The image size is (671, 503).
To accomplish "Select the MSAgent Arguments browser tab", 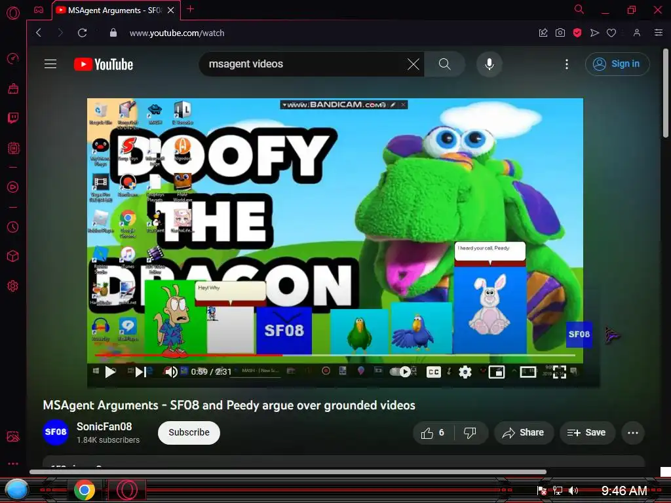I will [x=115, y=10].
